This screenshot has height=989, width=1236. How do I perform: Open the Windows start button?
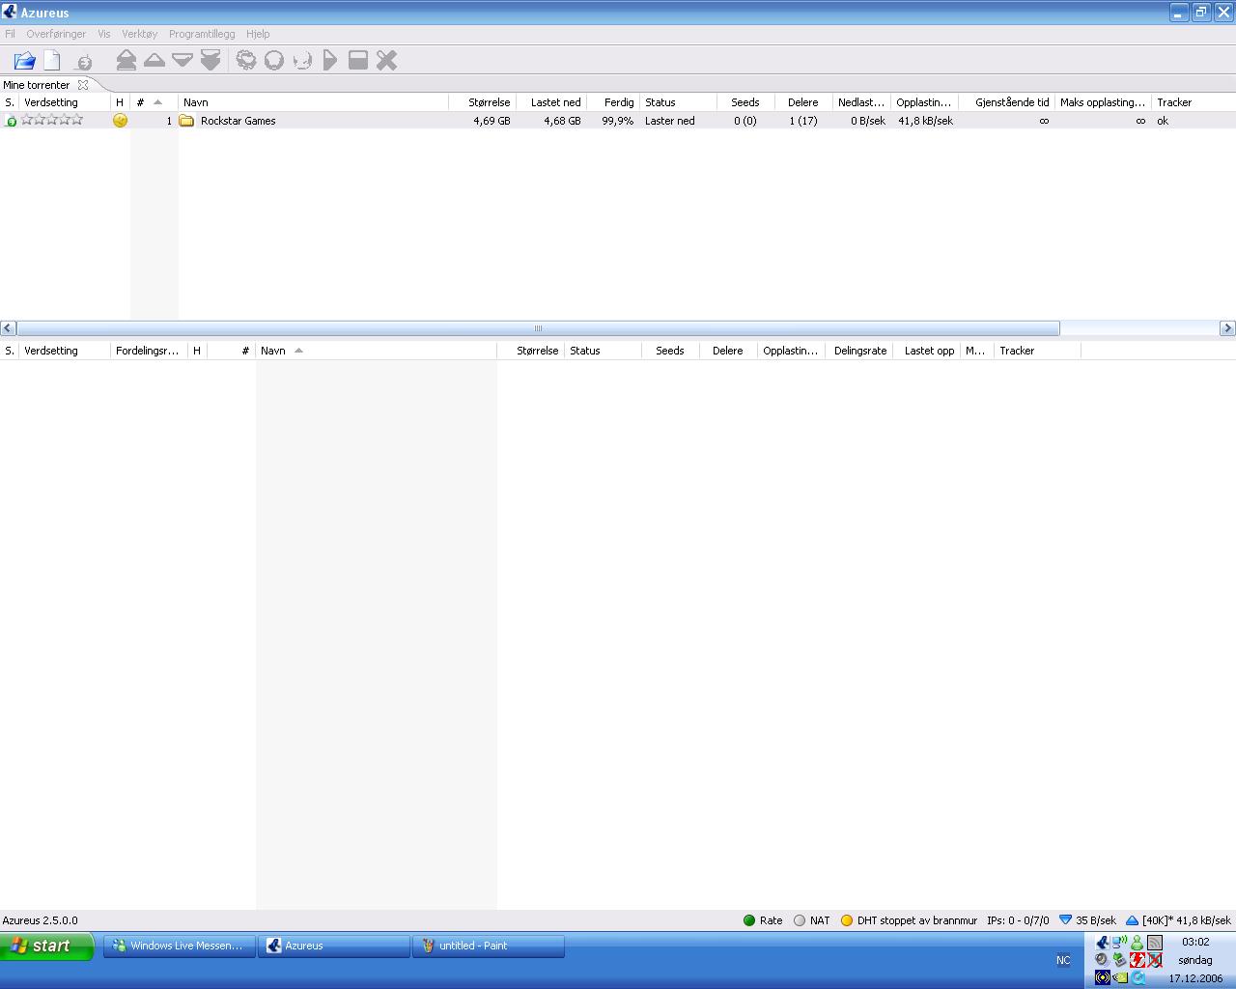click(x=47, y=947)
